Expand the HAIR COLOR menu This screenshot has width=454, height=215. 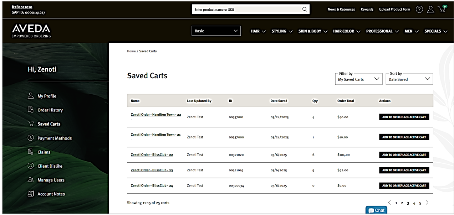click(x=347, y=31)
